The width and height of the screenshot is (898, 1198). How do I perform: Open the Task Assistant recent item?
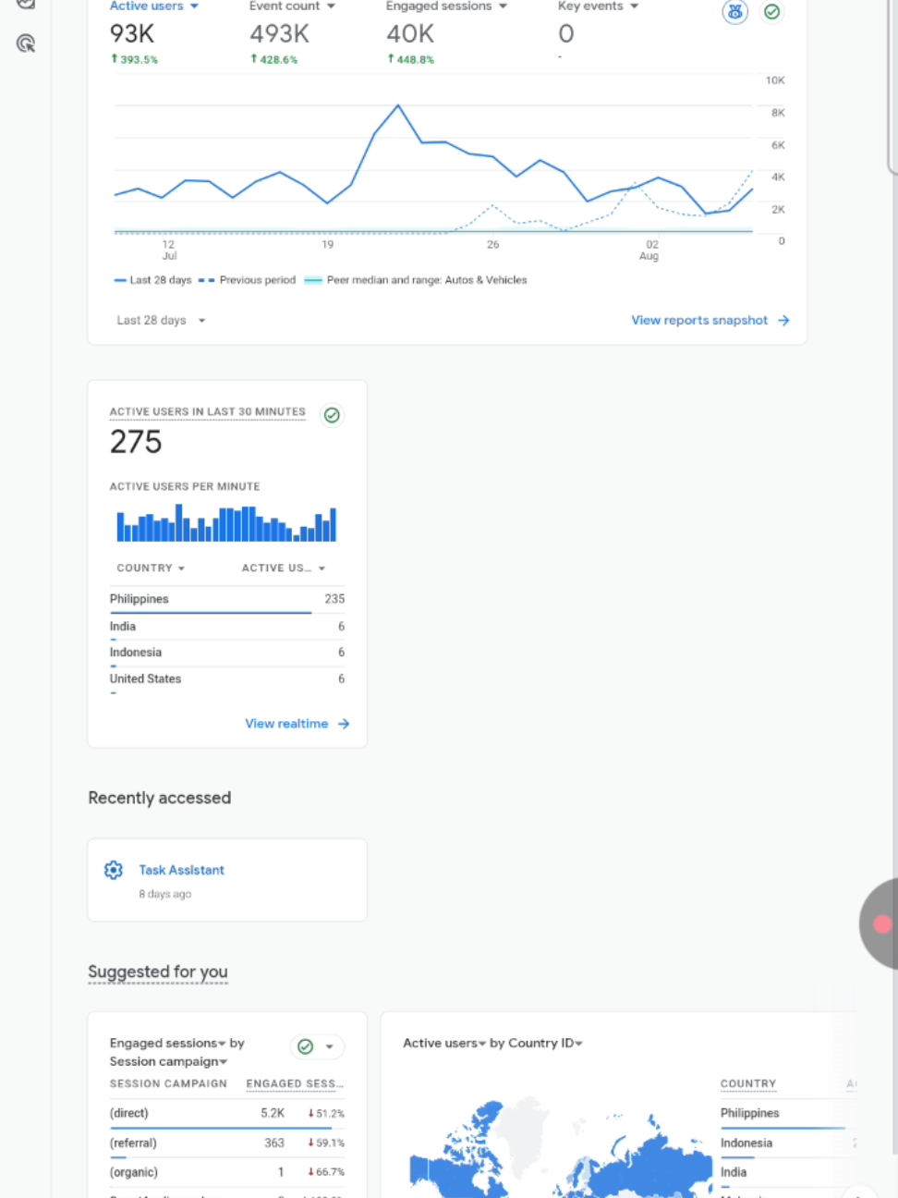tap(227, 880)
